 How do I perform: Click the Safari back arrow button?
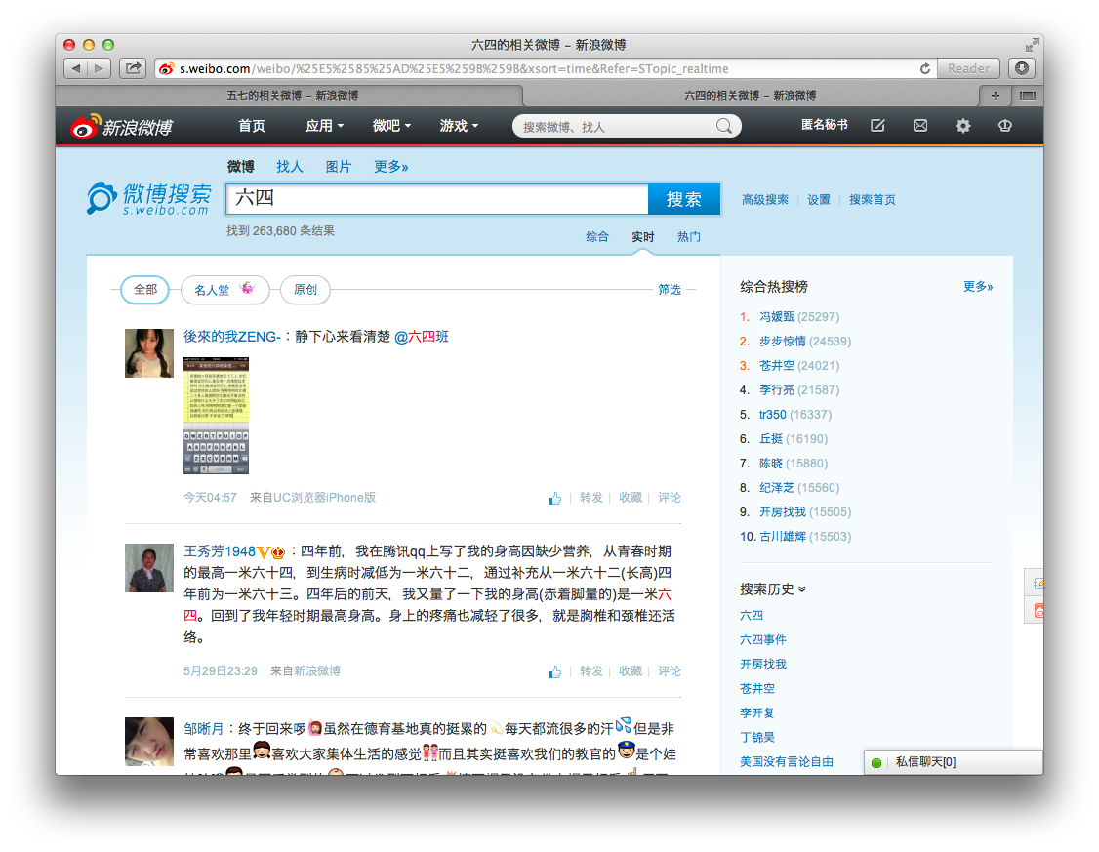pyautogui.click(x=76, y=68)
